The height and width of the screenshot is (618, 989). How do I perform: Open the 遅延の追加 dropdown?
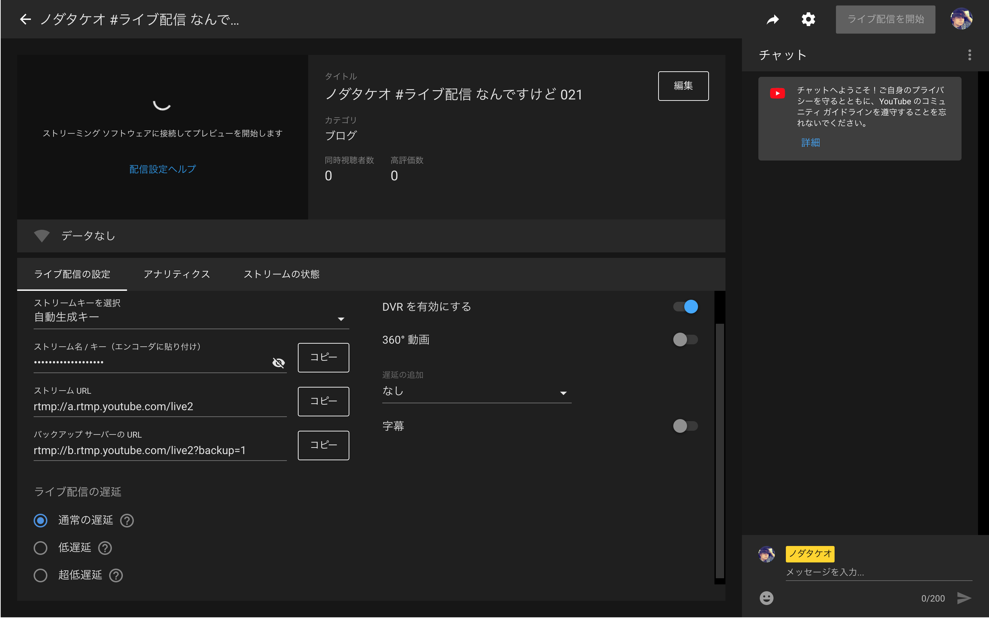477,391
